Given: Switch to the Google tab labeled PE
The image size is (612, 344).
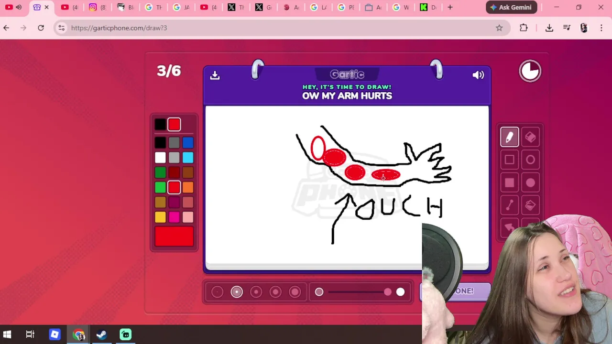Looking at the screenshot, I should (346, 7).
